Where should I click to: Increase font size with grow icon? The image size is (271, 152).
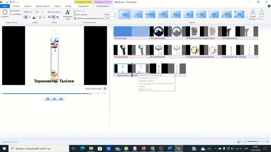[40, 17]
